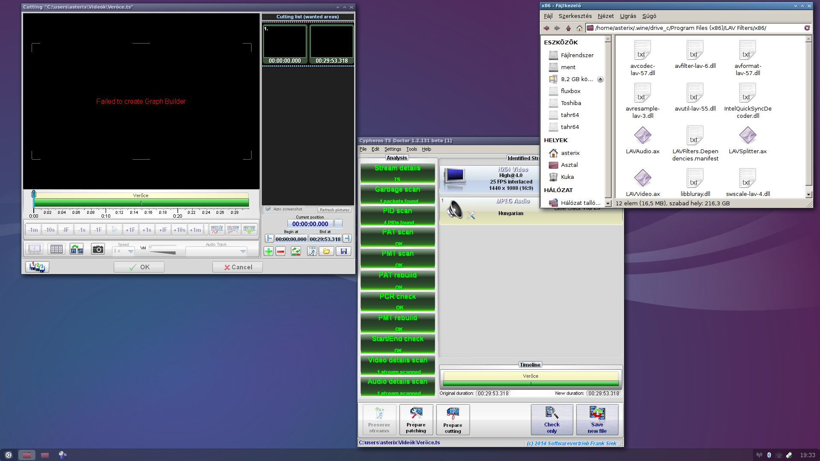Click Cancel in the Cutting window

pos(237,267)
